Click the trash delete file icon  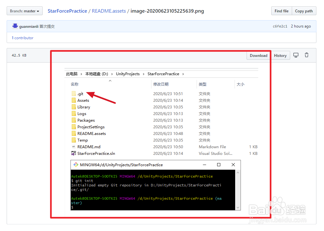(306, 55)
